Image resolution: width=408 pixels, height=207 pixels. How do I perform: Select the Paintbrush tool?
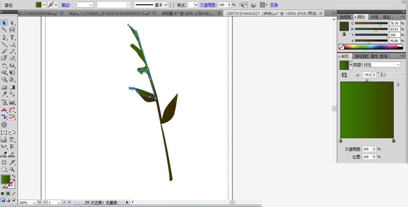[4, 51]
